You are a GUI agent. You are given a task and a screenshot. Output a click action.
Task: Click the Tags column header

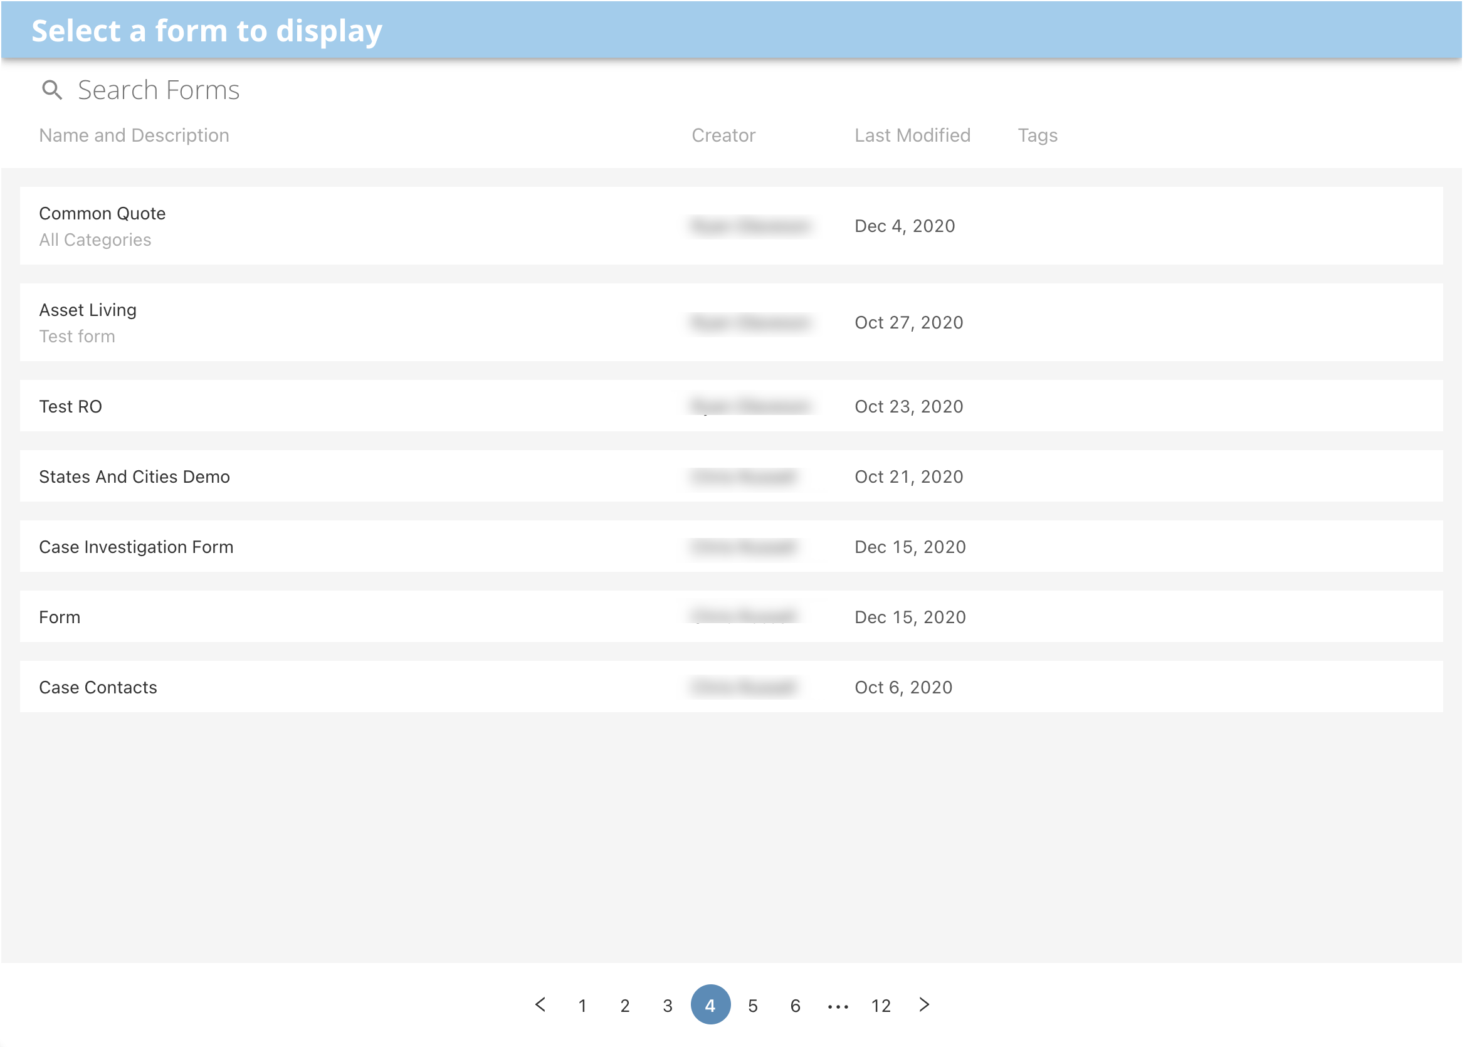1037,135
